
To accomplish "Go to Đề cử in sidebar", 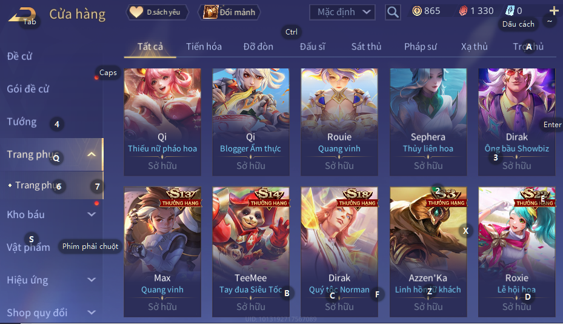I will (19, 56).
